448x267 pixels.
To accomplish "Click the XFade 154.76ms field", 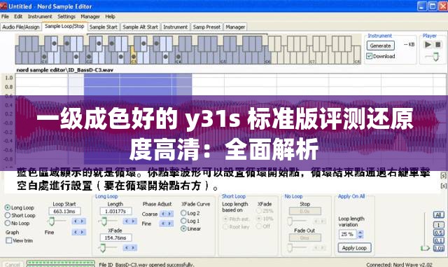I will click(x=115, y=238).
